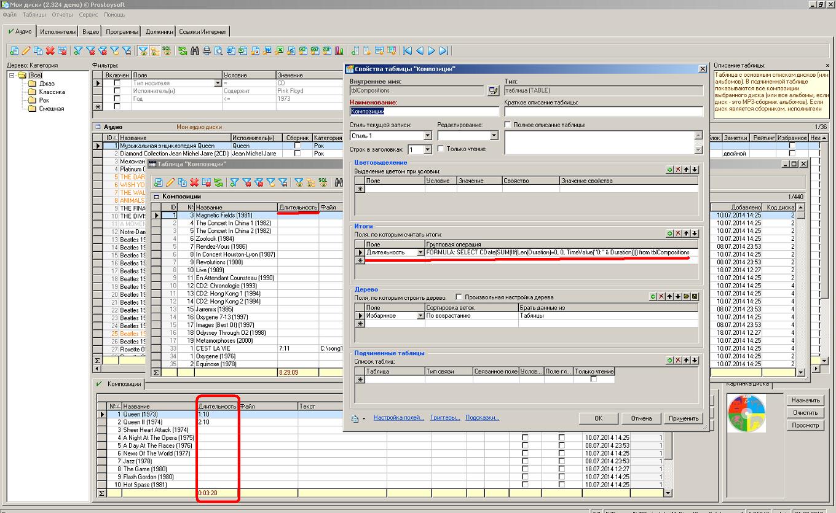The height and width of the screenshot is (513, 836).
Task: Collapse the Аудио table panel header
Action: 97,127
